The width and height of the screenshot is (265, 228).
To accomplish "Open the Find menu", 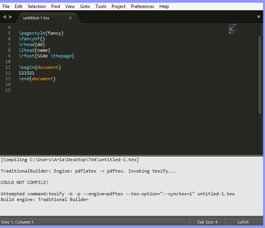I will pyautogui.click(x=55, y=6).
